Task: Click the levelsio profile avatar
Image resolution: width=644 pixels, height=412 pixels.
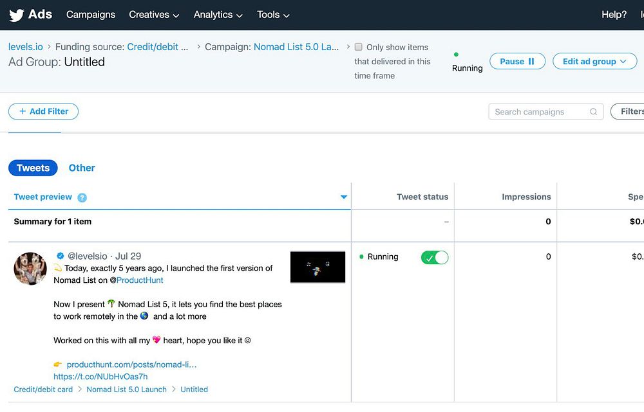Action: point(30,269)
